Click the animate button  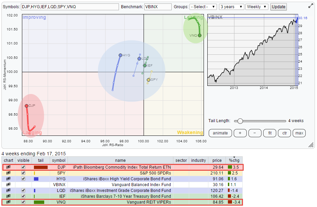coord(220,133)
